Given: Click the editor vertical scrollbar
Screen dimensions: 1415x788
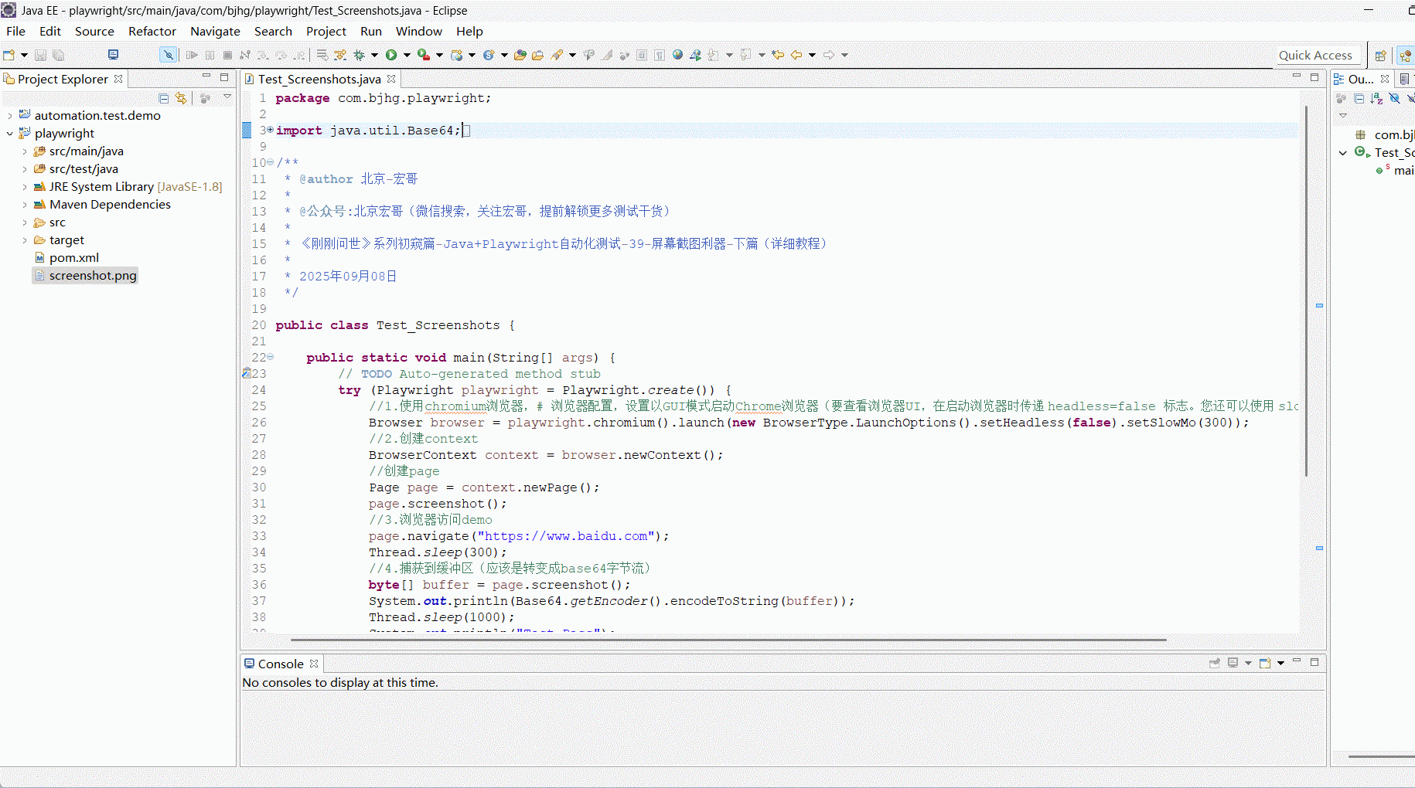Looking at the screenshot, I should tap(1306, 290).
